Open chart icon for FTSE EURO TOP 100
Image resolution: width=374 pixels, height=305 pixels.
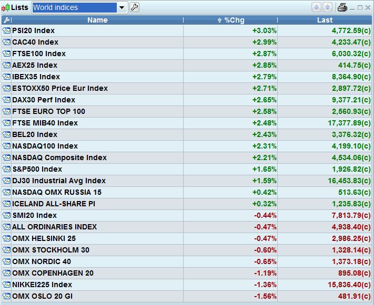[x=6, y=111]
